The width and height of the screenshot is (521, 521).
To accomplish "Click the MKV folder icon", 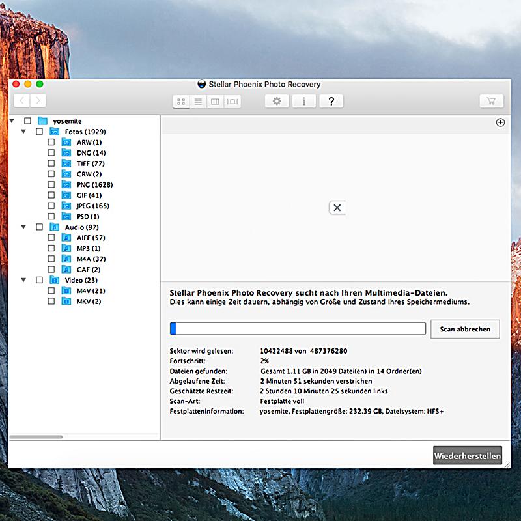I will tap(66, 302).
